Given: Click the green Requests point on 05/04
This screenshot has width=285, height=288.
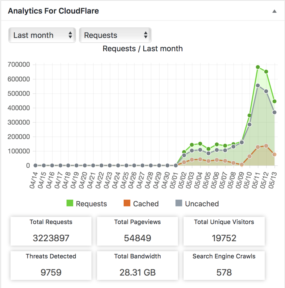Looking at the screenshot, I should (200, 144).
